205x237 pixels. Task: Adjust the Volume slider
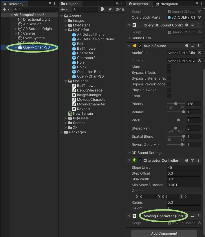(184, 112)
